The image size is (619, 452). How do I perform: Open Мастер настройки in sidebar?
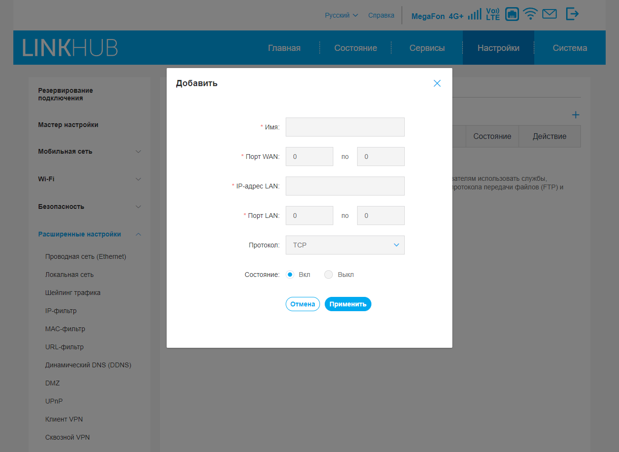pyautogui.click(x=68, y=125)
